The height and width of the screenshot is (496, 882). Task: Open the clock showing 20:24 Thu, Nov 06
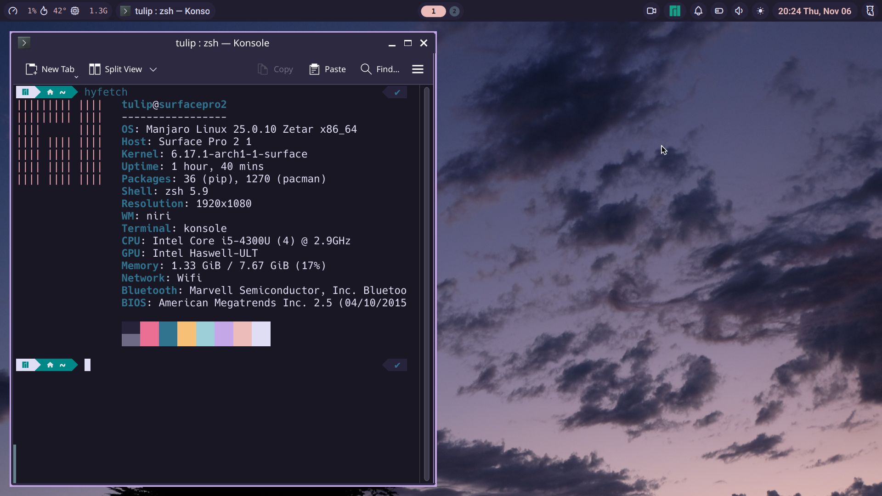tap(814, 11)
